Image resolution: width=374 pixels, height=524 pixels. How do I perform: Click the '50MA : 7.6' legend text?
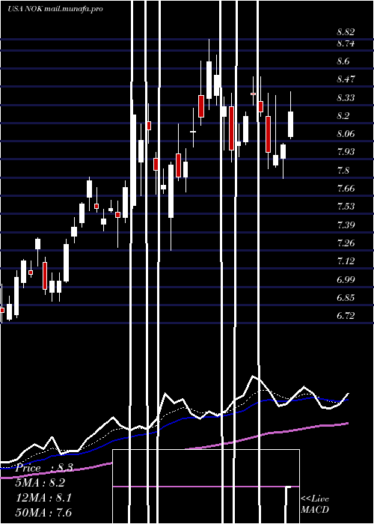click(43, 512)
